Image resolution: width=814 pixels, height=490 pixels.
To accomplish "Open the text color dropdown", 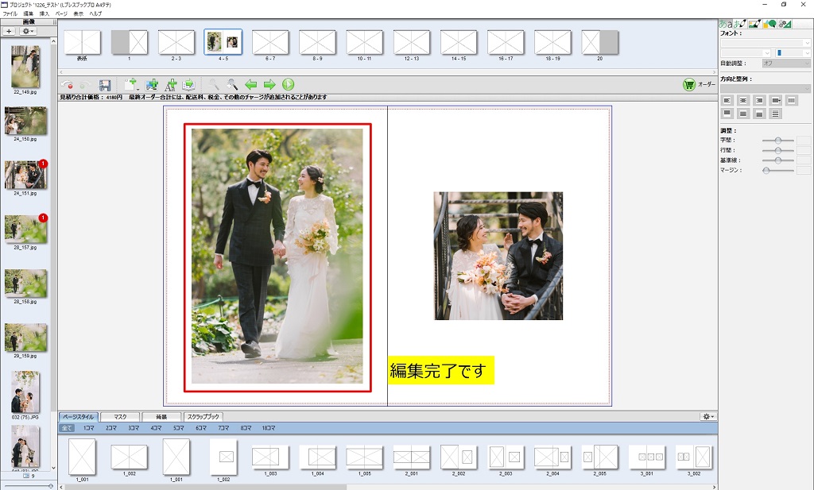I will pos(793,53).
